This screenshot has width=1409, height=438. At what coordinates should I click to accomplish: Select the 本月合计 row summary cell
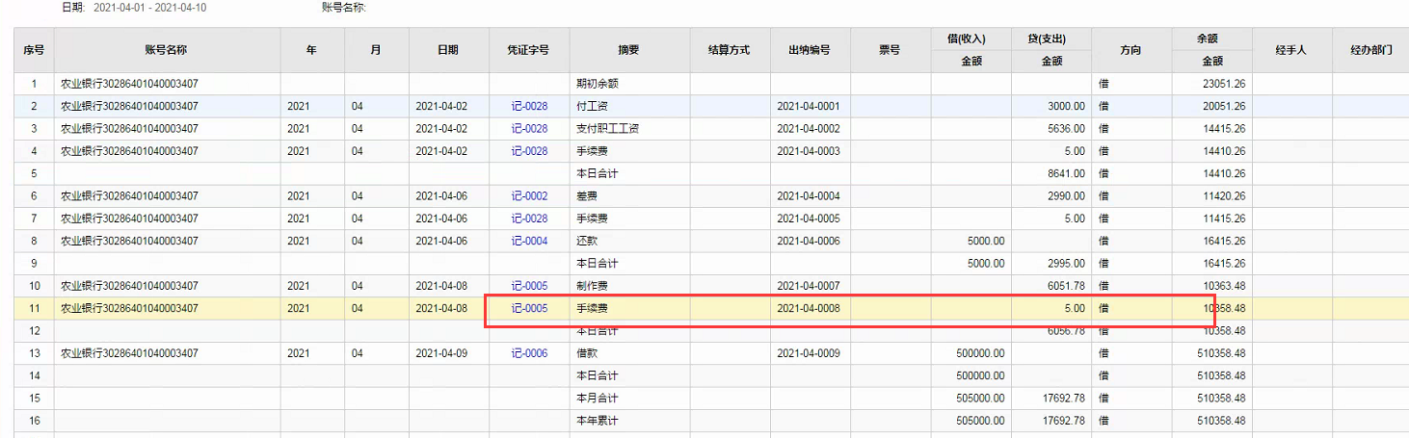629,399
